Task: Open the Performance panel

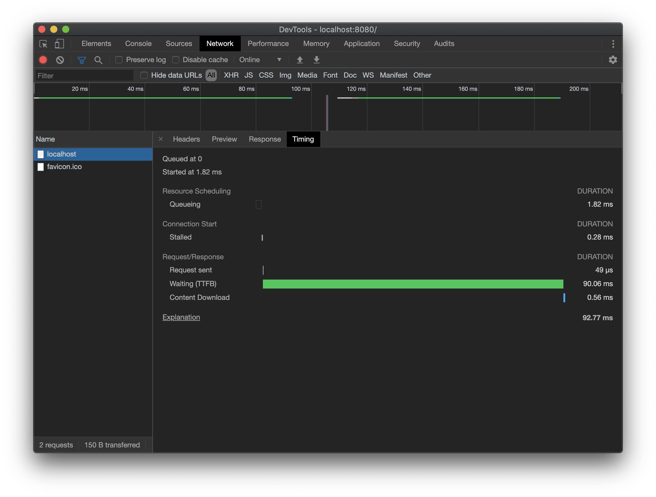Action: click(268, 44)
